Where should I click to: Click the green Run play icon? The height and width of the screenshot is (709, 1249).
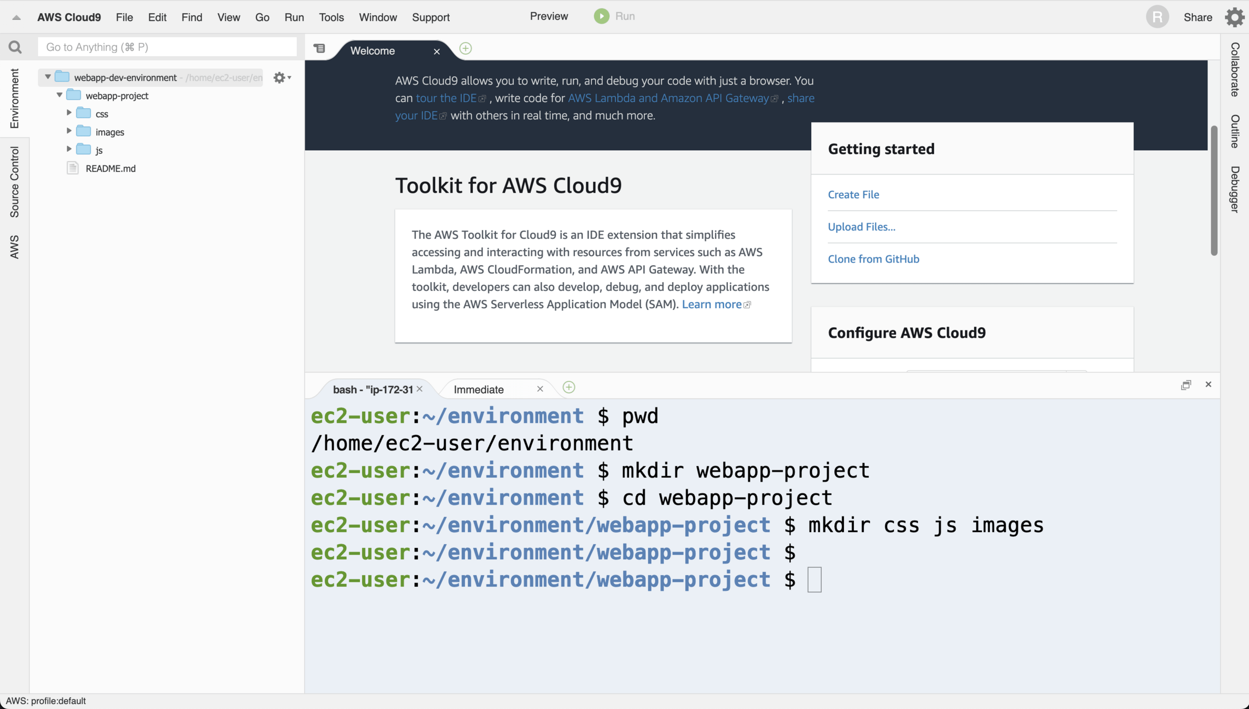point(601,16)
